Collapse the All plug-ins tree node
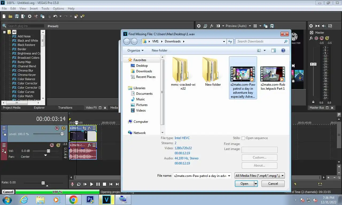The height and width of the screenshot is (205, 342). point(5,32)
